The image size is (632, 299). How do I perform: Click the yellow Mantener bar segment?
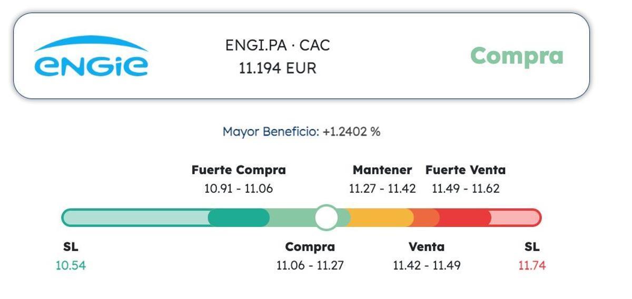click(382, 217)
